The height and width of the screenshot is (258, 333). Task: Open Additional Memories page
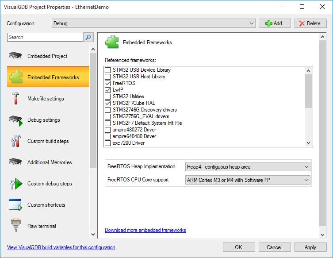pyautogui.click(x=48, y=162)
